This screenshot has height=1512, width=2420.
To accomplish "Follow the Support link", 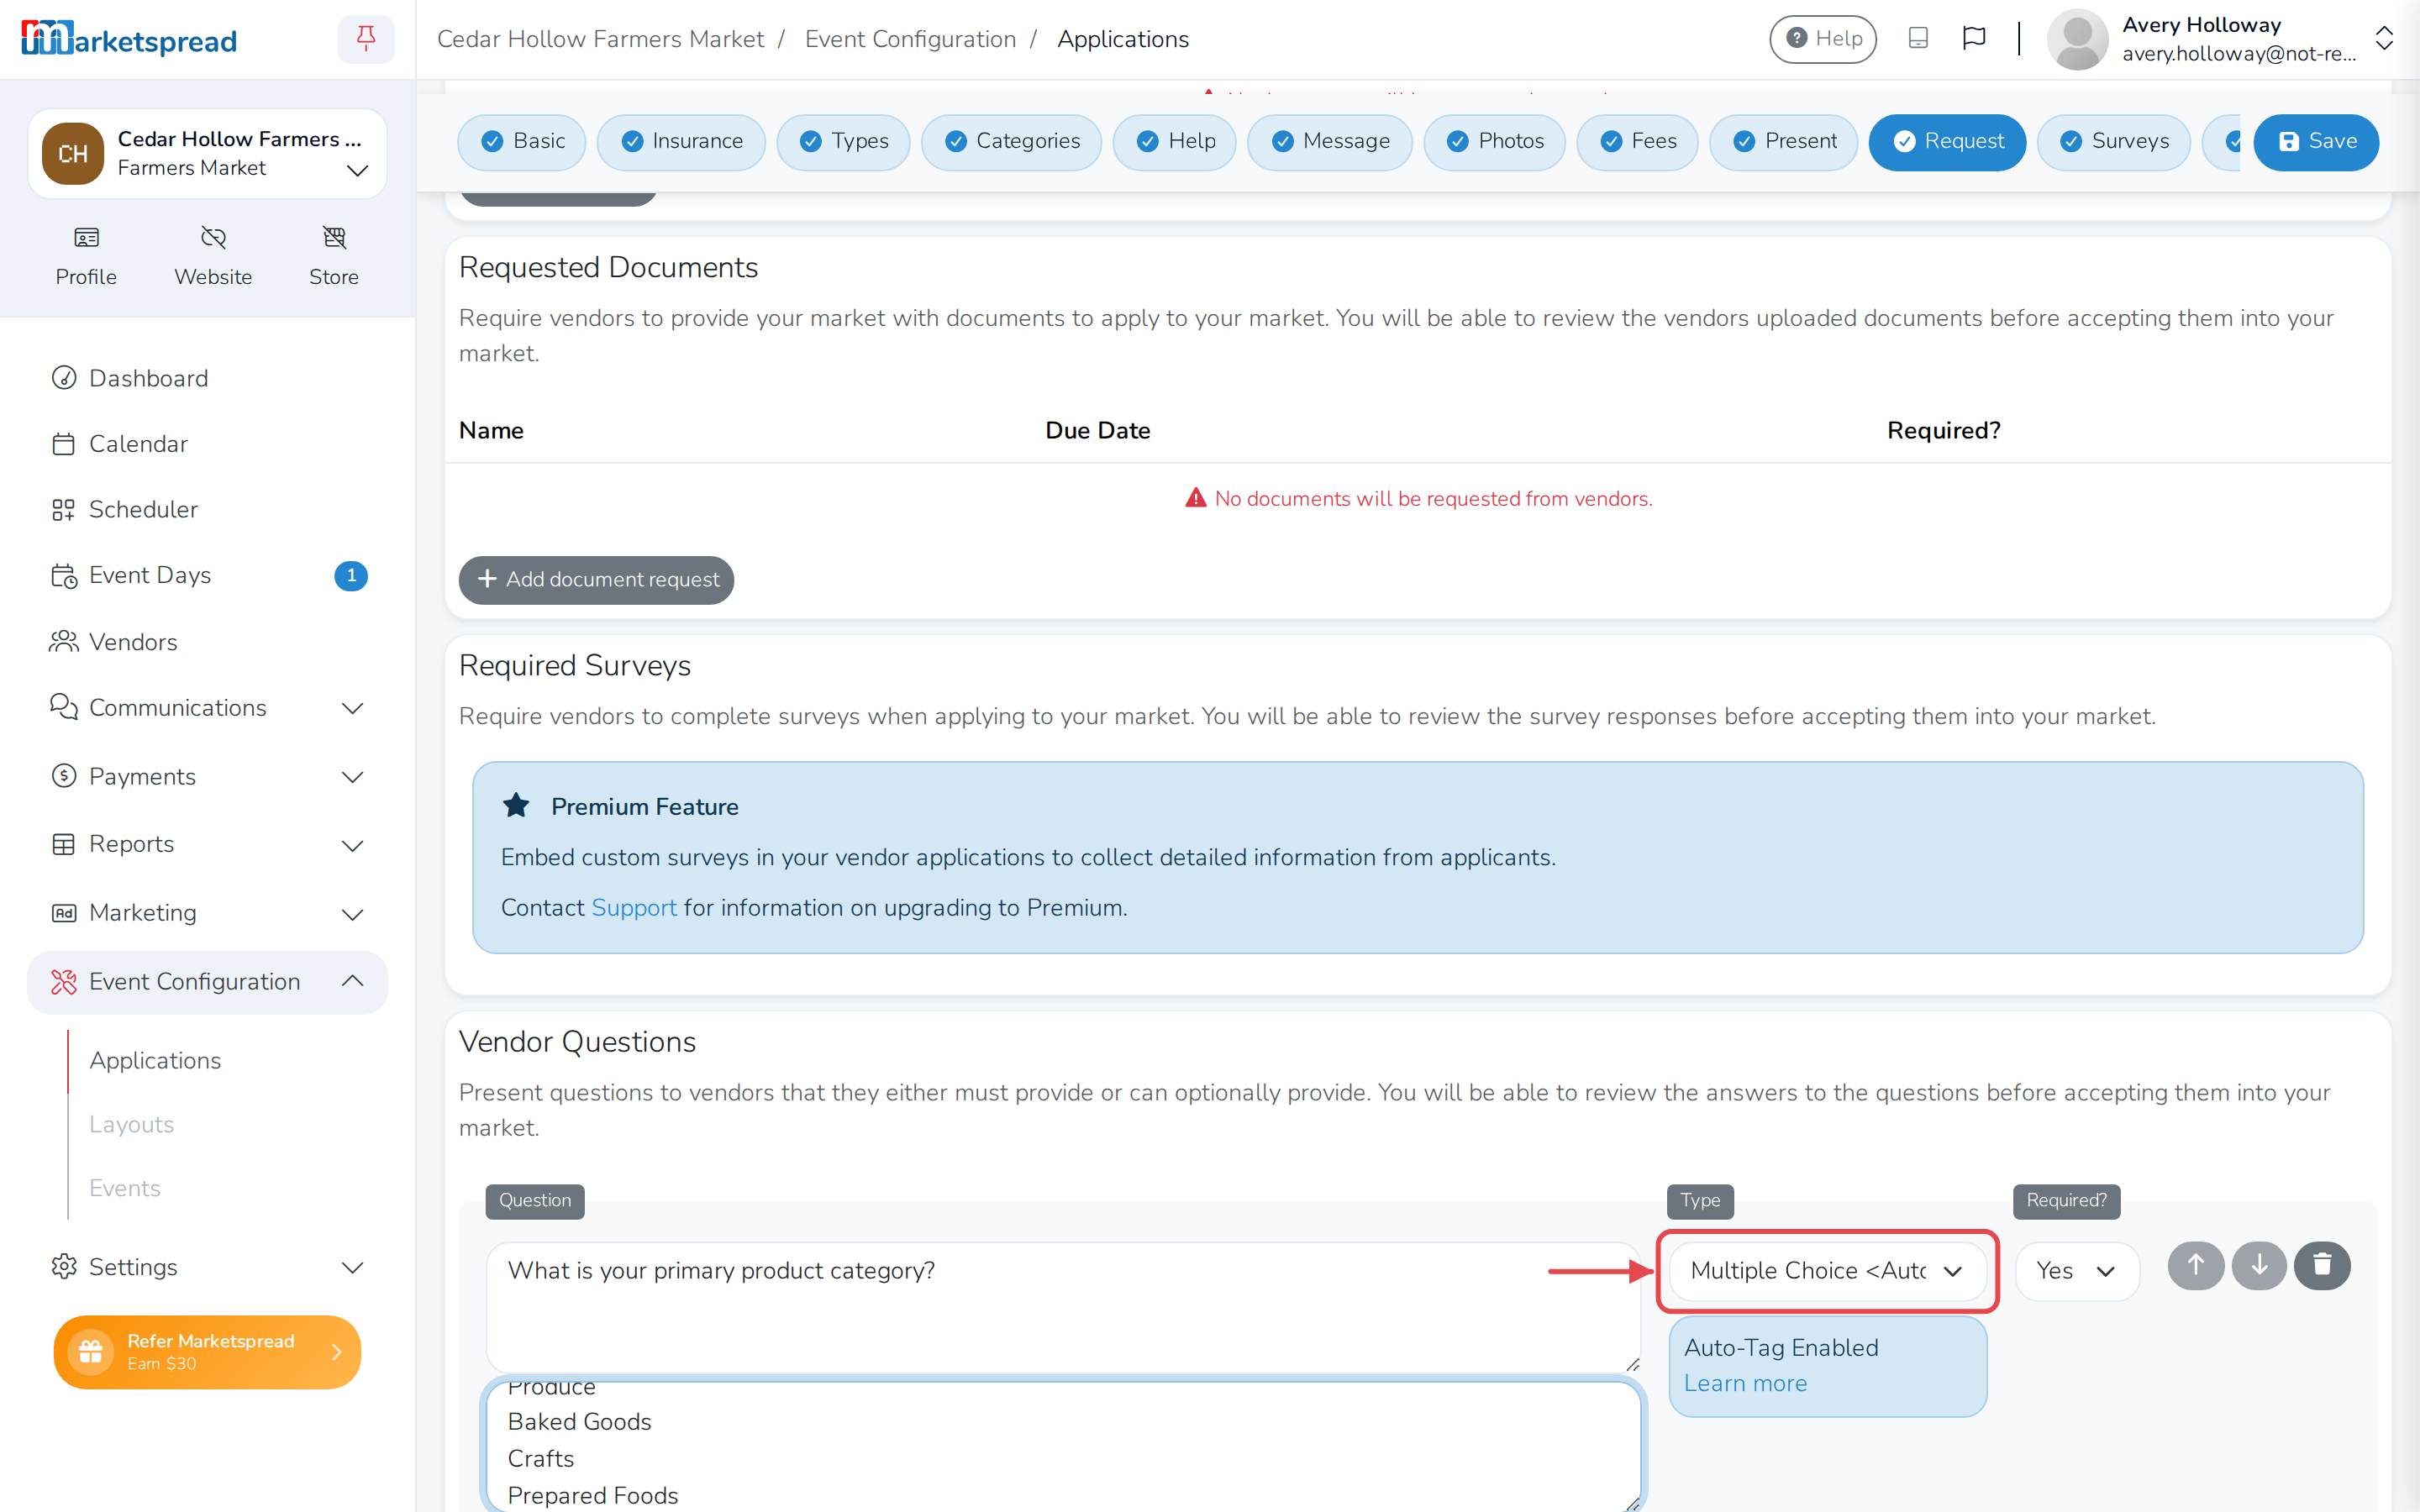I will (634, 907).
